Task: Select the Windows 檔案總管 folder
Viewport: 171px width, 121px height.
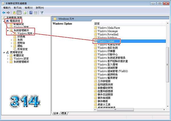Action: pos(108,78)
